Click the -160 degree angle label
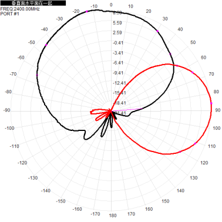 77,209
